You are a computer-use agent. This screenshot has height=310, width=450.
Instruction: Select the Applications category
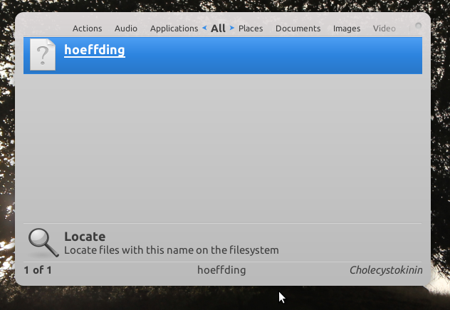[x=174, y=29]
